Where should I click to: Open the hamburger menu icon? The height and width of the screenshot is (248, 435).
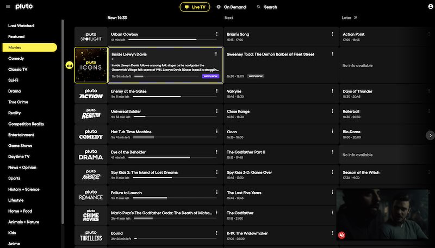tap(8, 7)
